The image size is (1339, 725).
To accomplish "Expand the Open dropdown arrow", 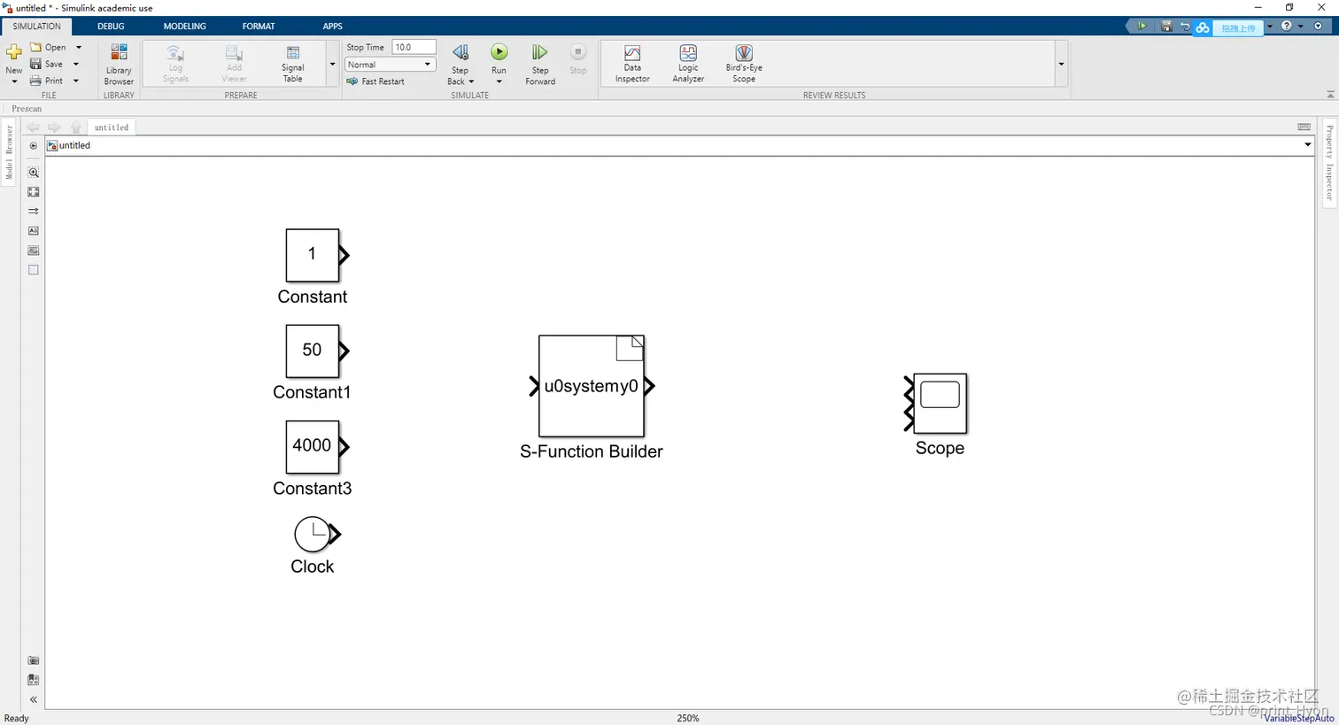I will pyautogui.click(x=79, y=47).
